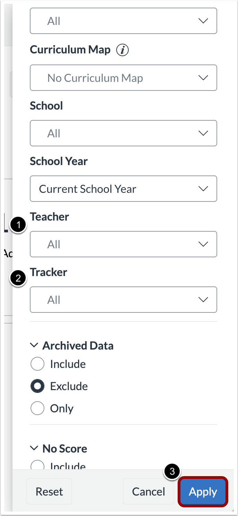Open the No Curriculum Map dropdown
Image resolution: width=238 pixels, height=516 pixels.
pos(124,78)
